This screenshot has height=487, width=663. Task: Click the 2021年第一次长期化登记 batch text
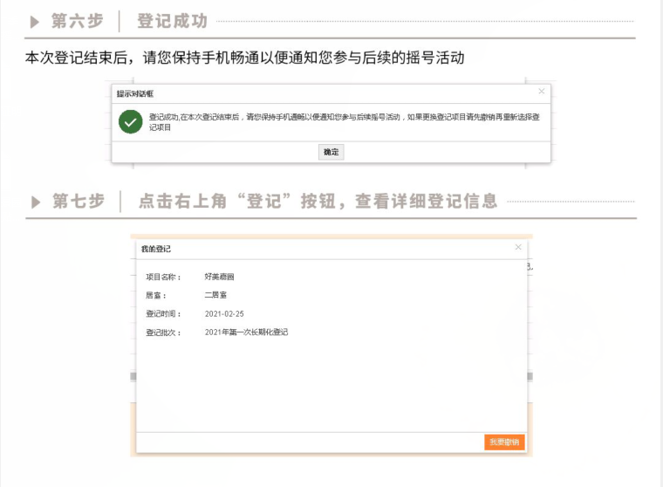246,333
